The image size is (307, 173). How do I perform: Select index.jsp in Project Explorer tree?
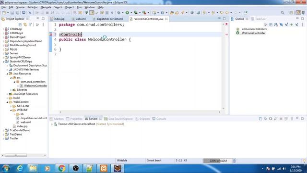point(22,126)
